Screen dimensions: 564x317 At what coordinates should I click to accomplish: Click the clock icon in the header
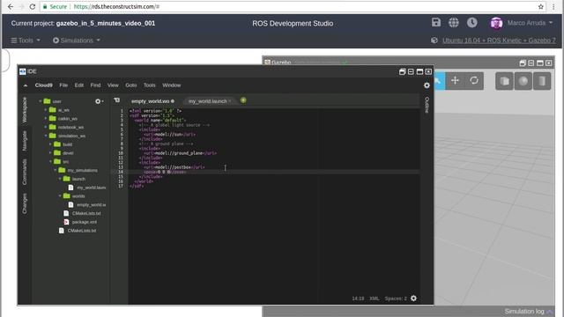pos(472,23)
